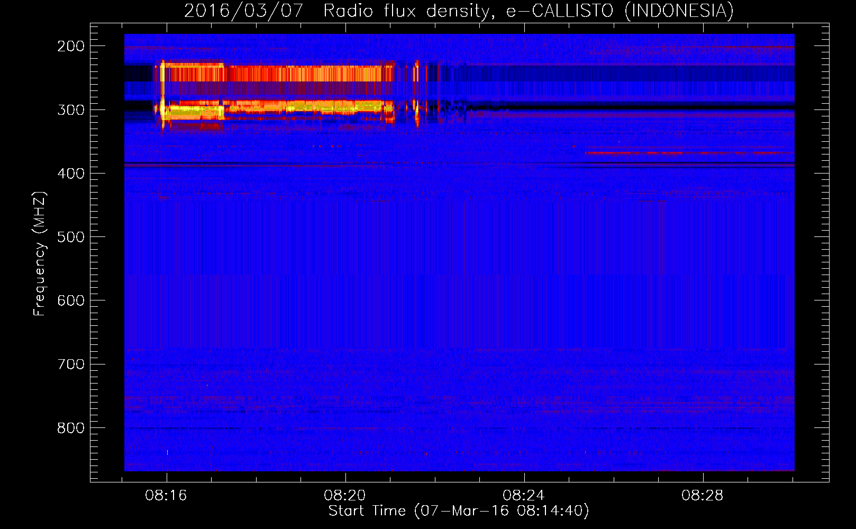Click the 300 frequency tick label

click(71, 110)
